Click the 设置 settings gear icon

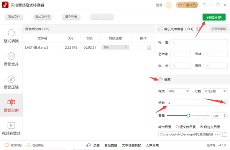coord(161,79)
